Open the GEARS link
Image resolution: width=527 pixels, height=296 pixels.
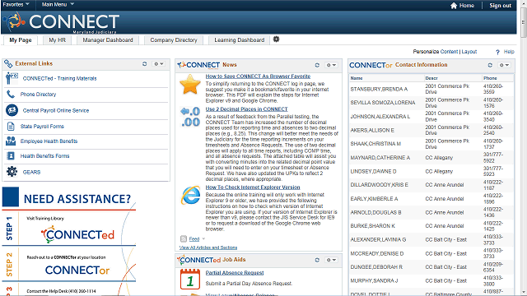pos(31,172)
